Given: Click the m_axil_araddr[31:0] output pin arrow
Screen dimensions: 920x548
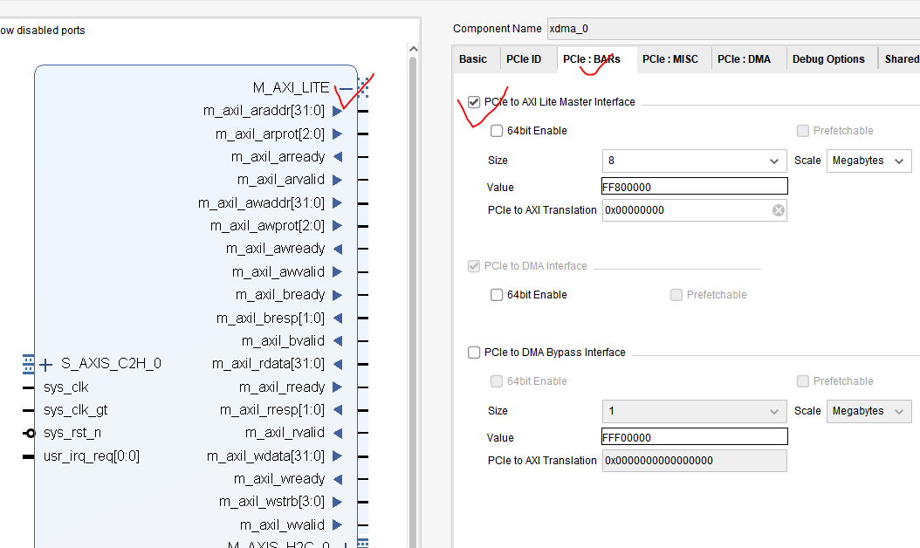Looking at the screenshot, I should [338, 111].
